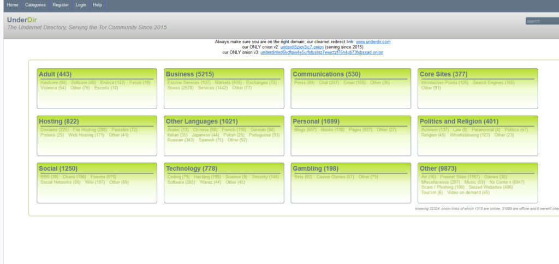Open the Adult (443) category heading

[x=55, y=74]
